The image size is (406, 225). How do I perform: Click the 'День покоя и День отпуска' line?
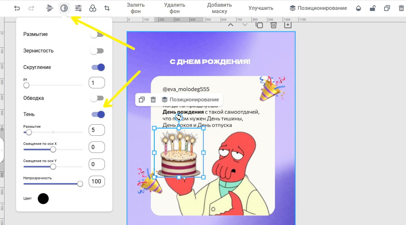[197, 125]
